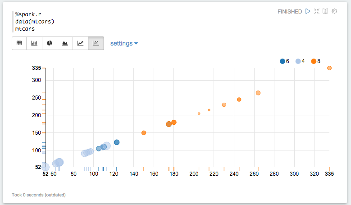Click the FINISHED status label
The width and height of the screenshot is (351, 205).
point(290,12)
